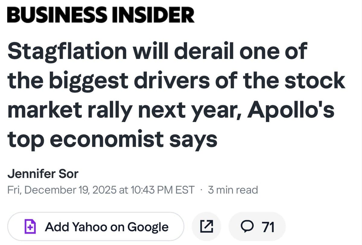Click the word Stagflation in the headline

point(67,51)
